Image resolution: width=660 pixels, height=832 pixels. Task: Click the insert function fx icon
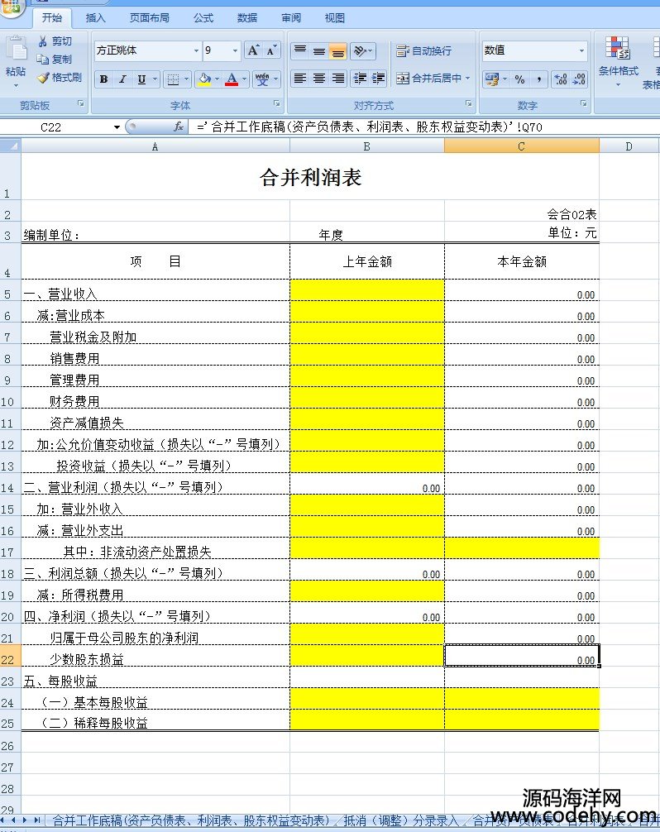coord(179,127)
